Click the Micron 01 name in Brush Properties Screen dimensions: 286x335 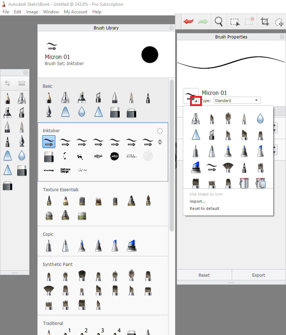click(214, 93)
